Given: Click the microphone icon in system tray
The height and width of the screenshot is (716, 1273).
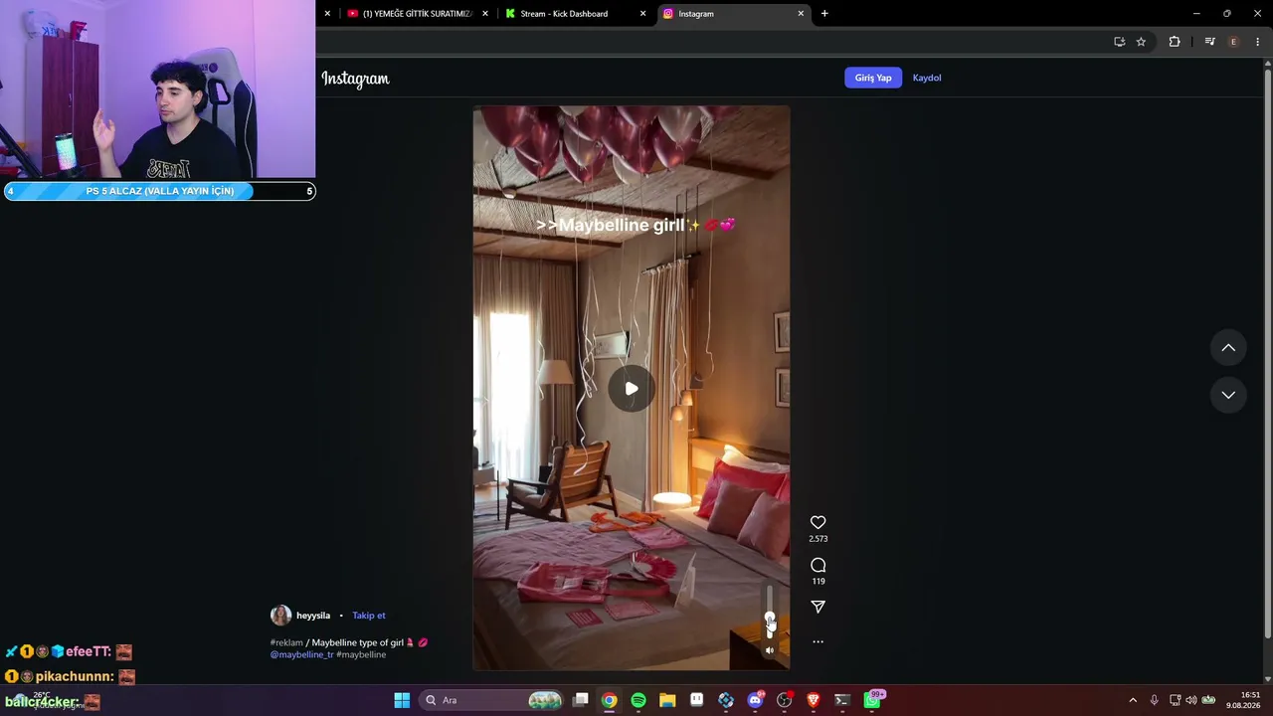Looking at the screenshot, I should [x=1154, y=700].
